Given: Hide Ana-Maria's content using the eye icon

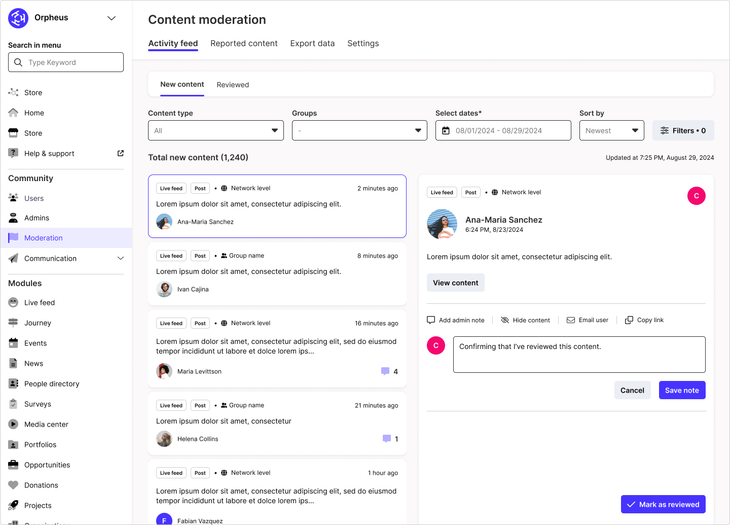Looking at the screenshot, I should 505,320.
